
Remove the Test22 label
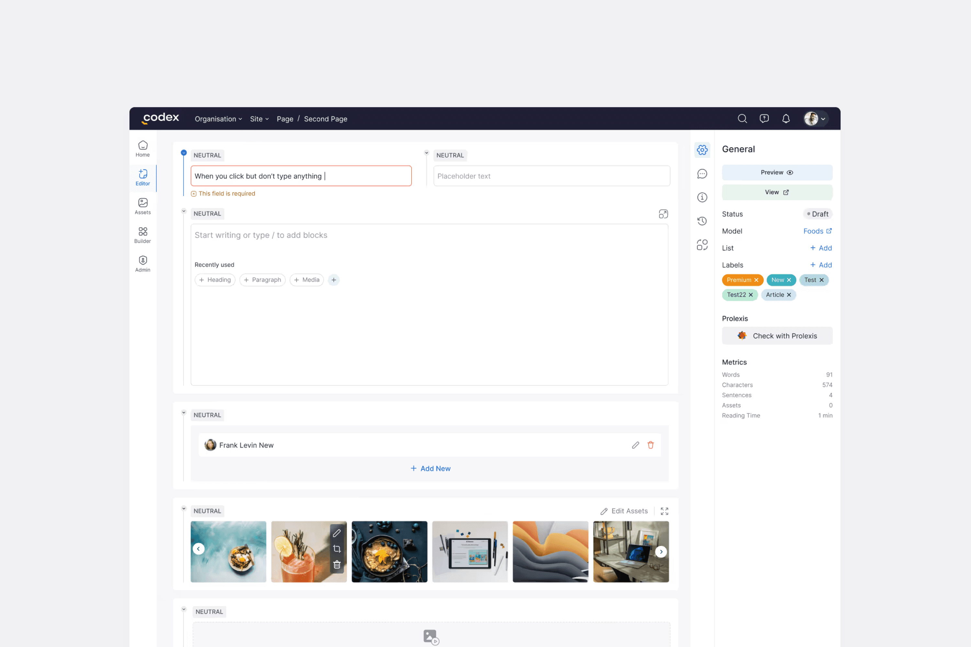click(x=751, y=295)
